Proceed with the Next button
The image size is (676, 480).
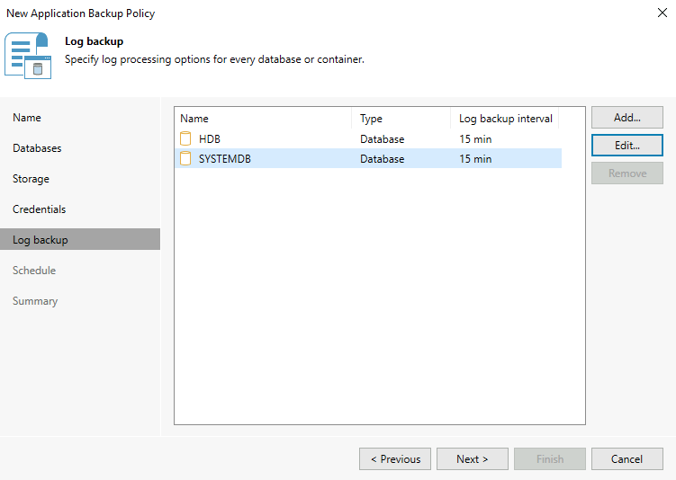coord(472,459)
